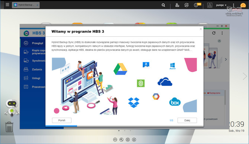Close the welcome dialog with X
Image resolution: width=249 pixels, height=144 pixels.
201,29
